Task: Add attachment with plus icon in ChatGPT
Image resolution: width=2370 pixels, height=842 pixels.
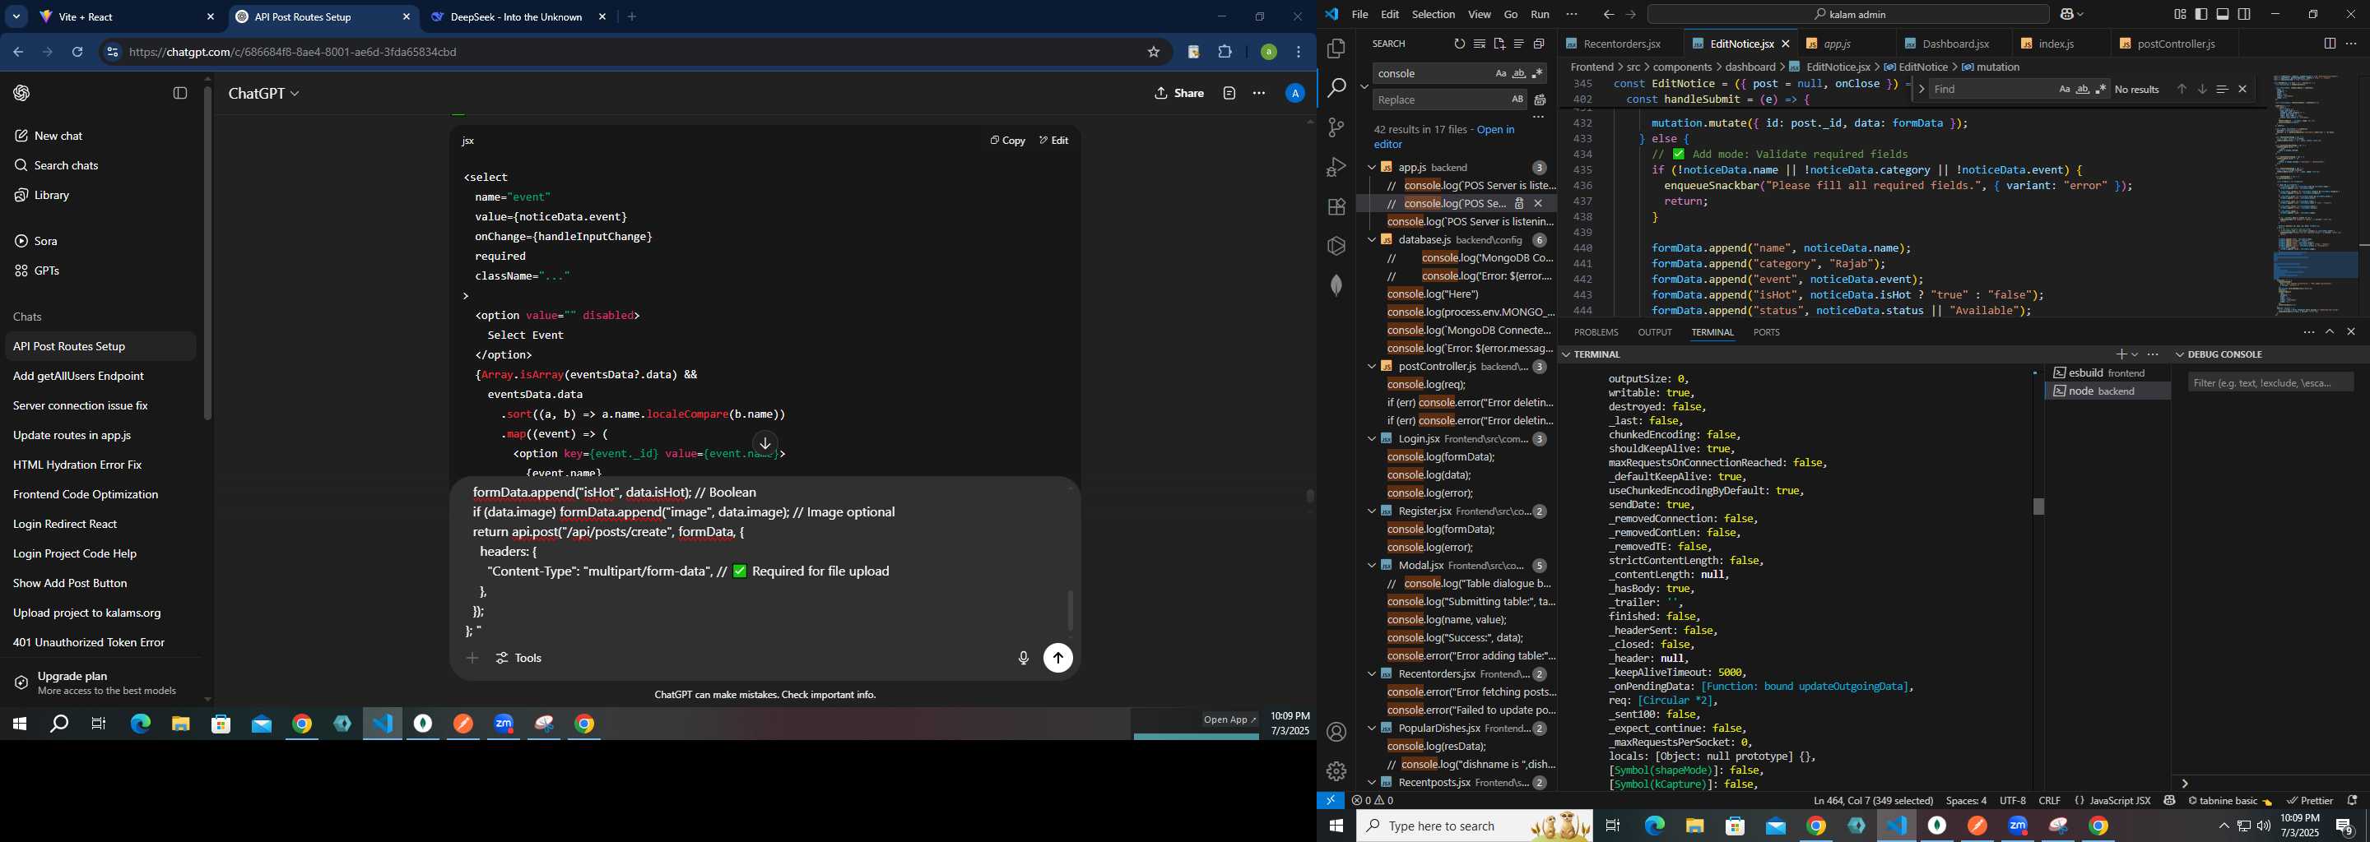Action: pyautogui.click(x=472, y=658)
